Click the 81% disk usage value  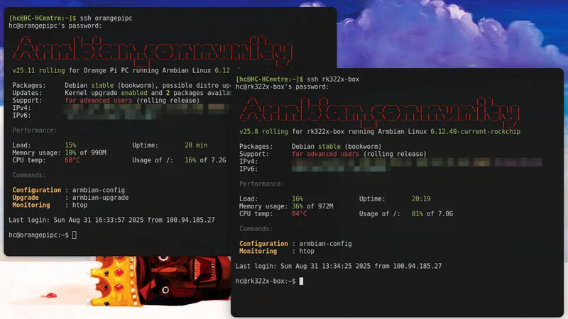point(418,213)
